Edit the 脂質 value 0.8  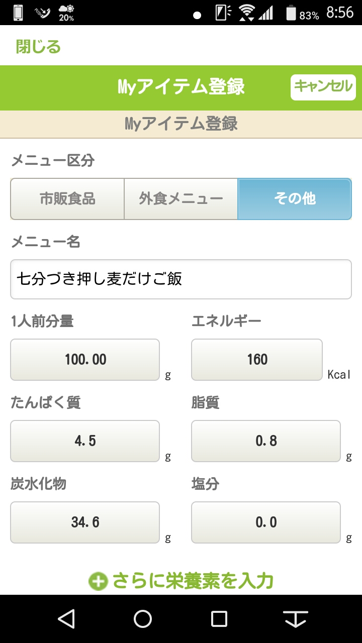(x=266, y=441)
